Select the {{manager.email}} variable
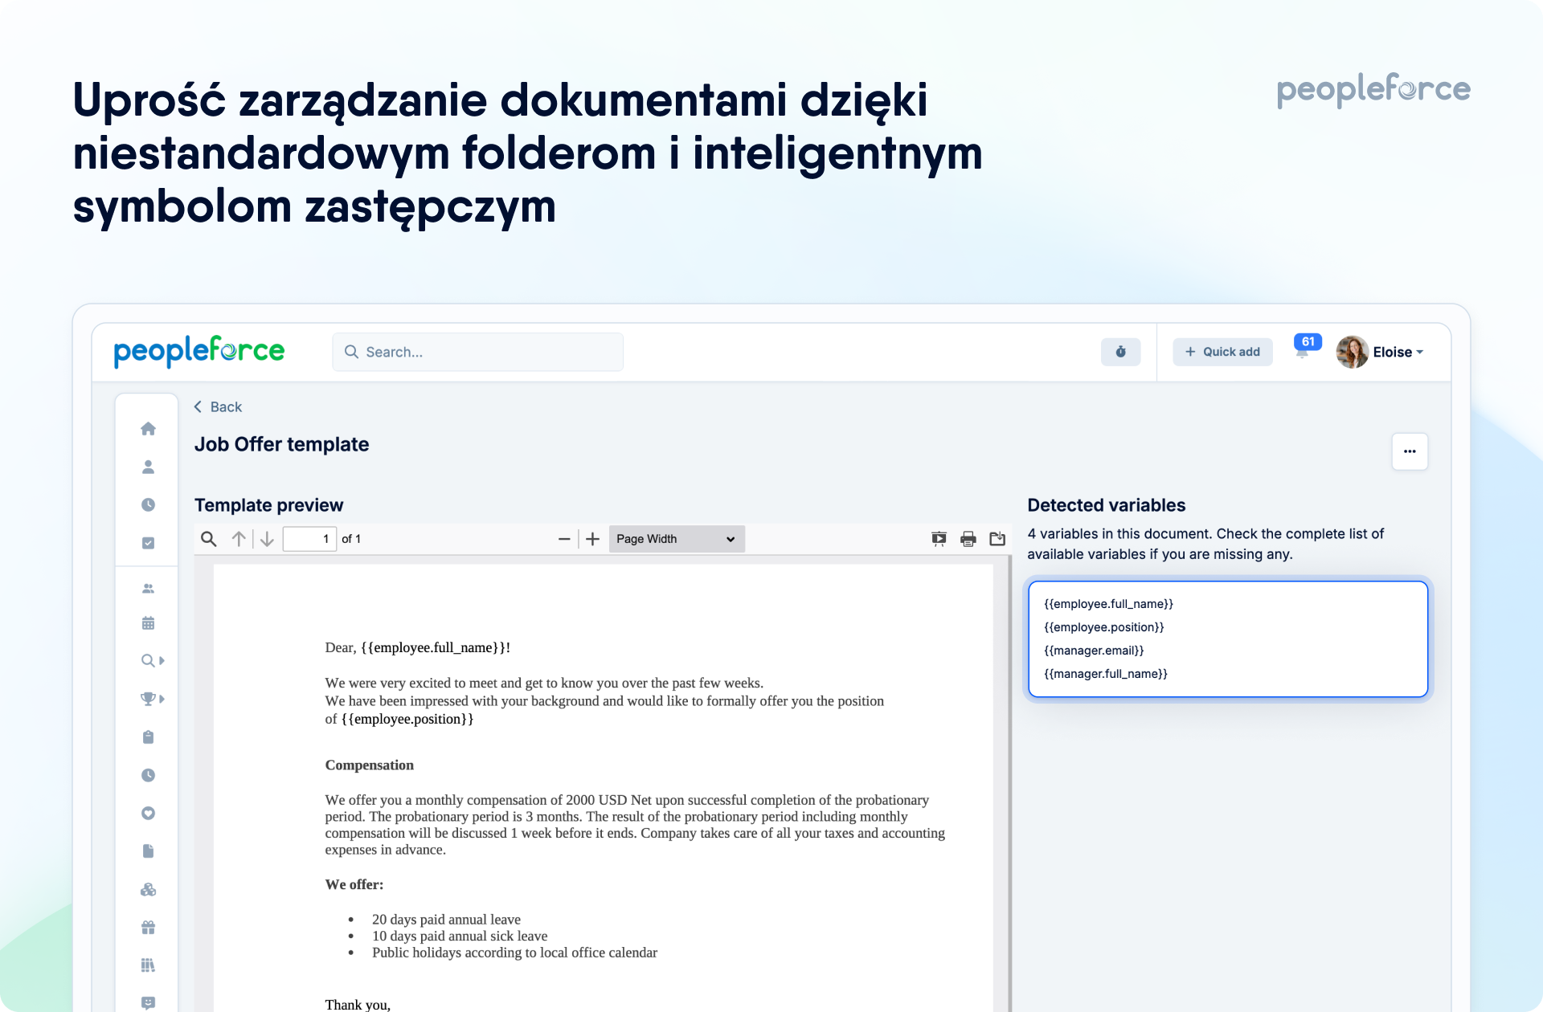 click(1094, 651)
